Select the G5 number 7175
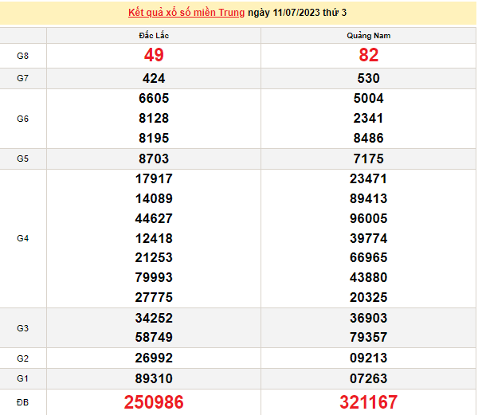Image resolution: width=482 pixels, height=415 pixels. [x=368, y=159]
